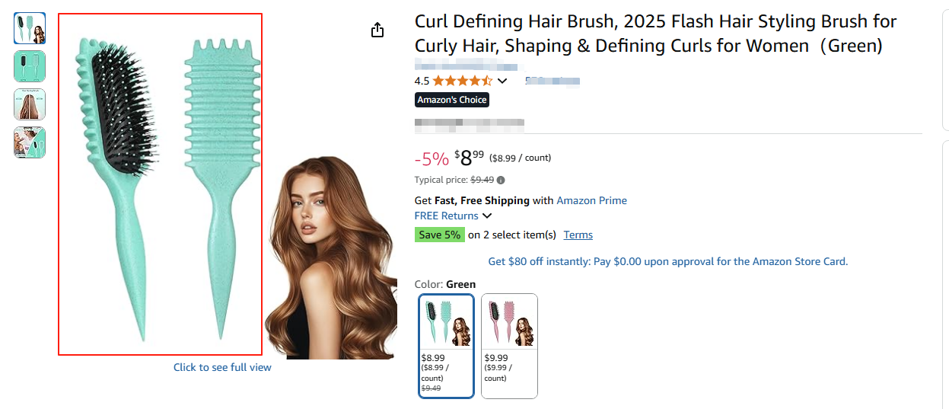
Task: Click the Amazon Store Card $80 off offer
Action: 667,261
